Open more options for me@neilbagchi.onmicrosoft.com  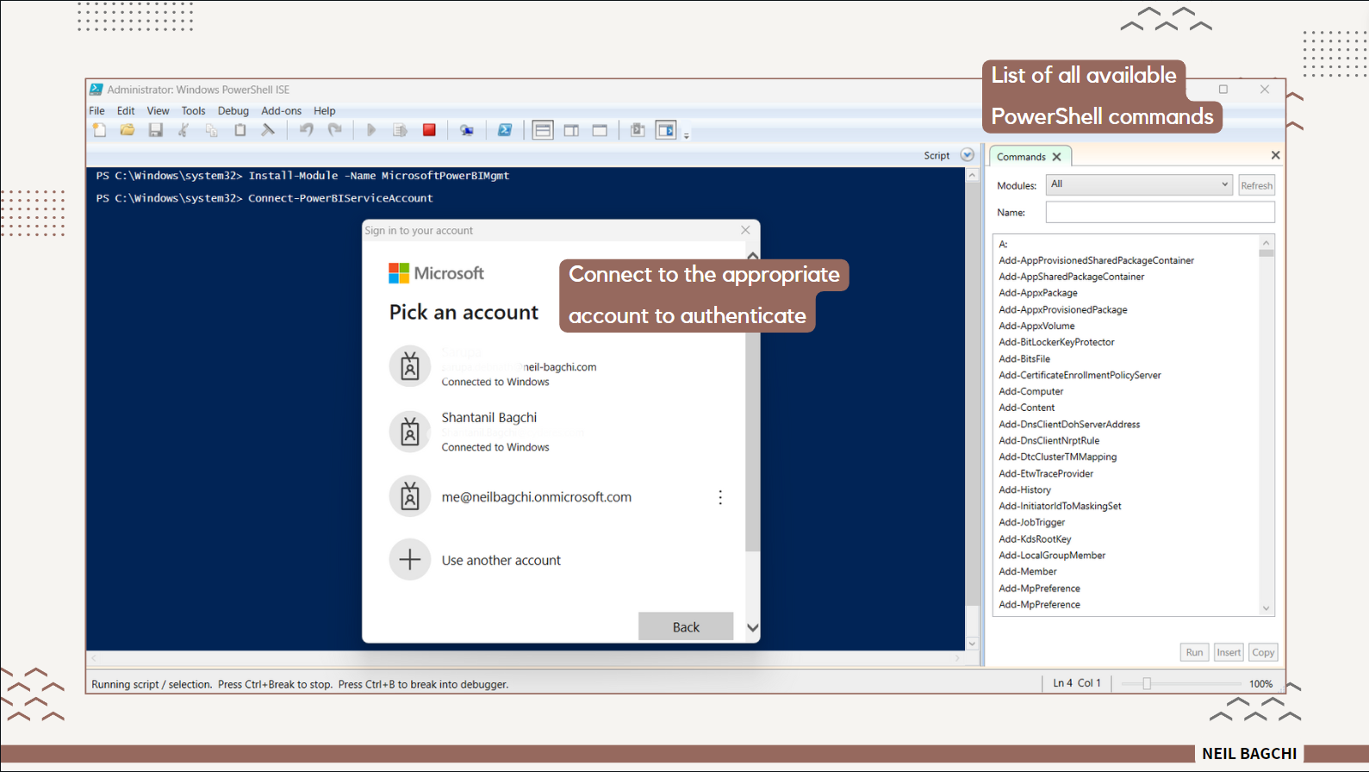click(720, 497)
